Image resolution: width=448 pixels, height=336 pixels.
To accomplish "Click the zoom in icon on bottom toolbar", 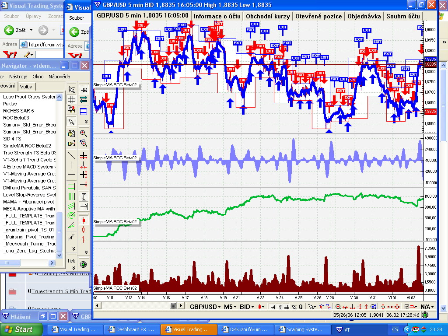I will point(338,307).
